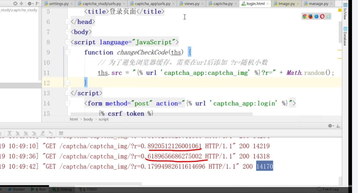
Task: Click the Step Out debugger icon
Action: click(42, 133)
